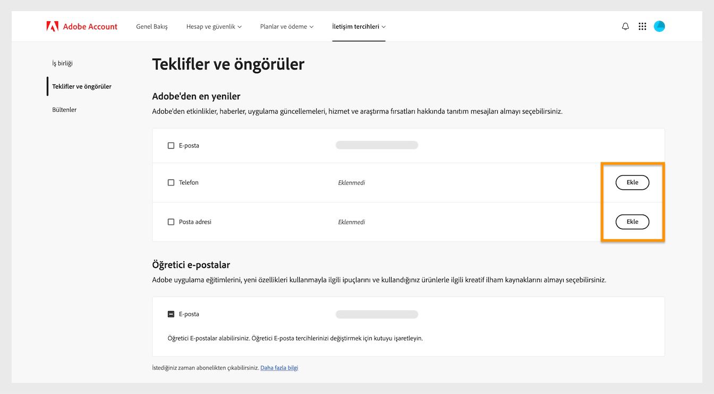Click the Öğretici e-postalar heading
This screenshot has width=714, height=394.
pyautogui.click(x=191, y=264)
